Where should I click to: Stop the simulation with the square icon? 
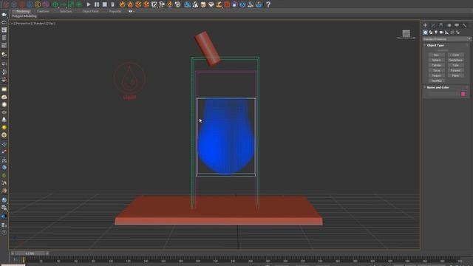pos(105,4)
